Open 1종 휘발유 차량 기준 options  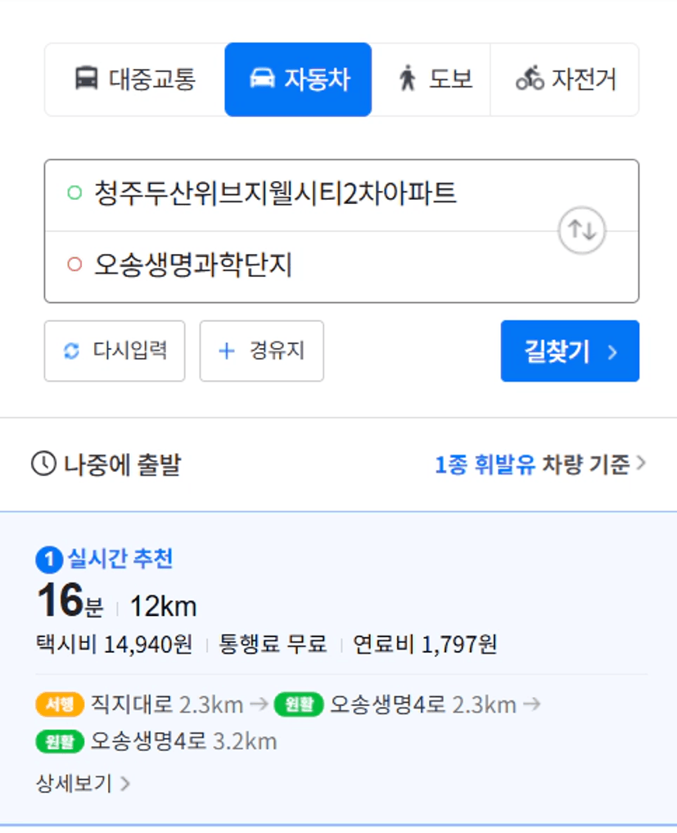[x=540, y=464]
